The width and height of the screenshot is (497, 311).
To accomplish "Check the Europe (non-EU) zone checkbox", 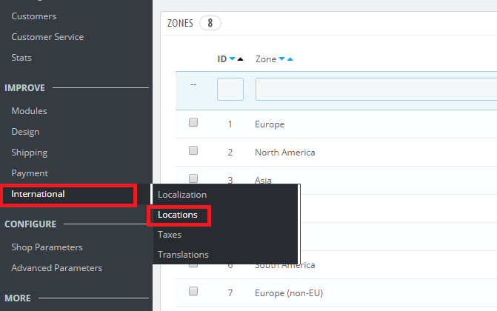I will [193, 291].
